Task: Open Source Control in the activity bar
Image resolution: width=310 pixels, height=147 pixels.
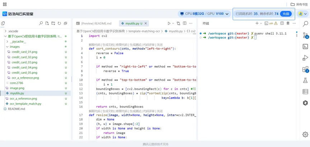Action: [305, 35]
